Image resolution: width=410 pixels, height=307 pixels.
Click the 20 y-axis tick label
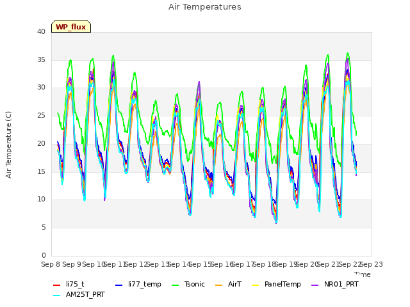click(41, 143)
